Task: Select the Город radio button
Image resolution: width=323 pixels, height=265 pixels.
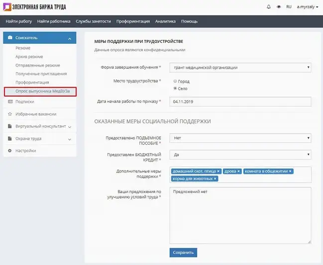Action: pos(175,81)
